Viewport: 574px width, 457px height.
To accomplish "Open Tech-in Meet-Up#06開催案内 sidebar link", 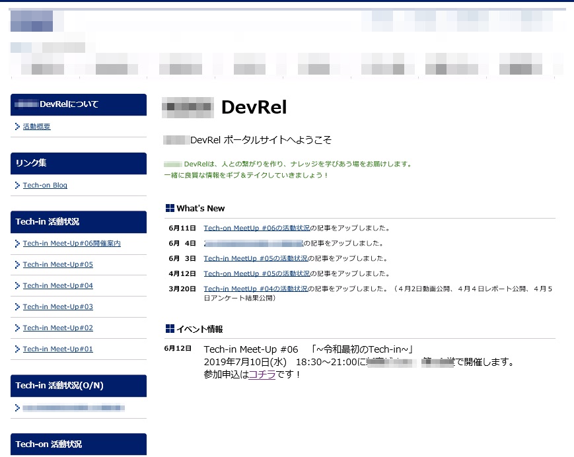I will tap(72, 243).
